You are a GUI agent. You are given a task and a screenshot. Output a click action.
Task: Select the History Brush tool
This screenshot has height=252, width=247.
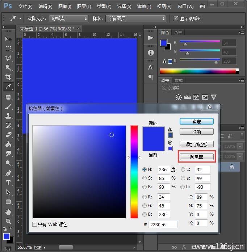point(8,125)
